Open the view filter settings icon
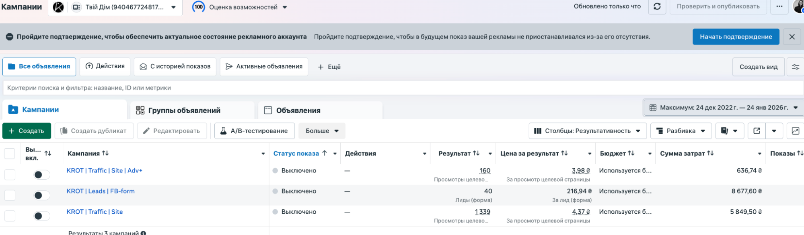The width and height of the screenshot is (804, 235). pos(795,67)
